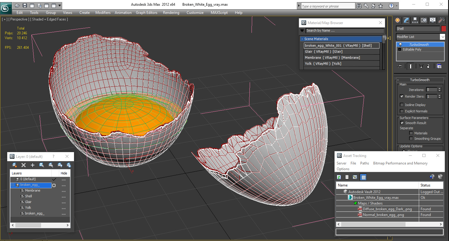The image size is (449, 241).
Task: Enable Separate by Smoothing Groups checkbox
Action: 411,139
